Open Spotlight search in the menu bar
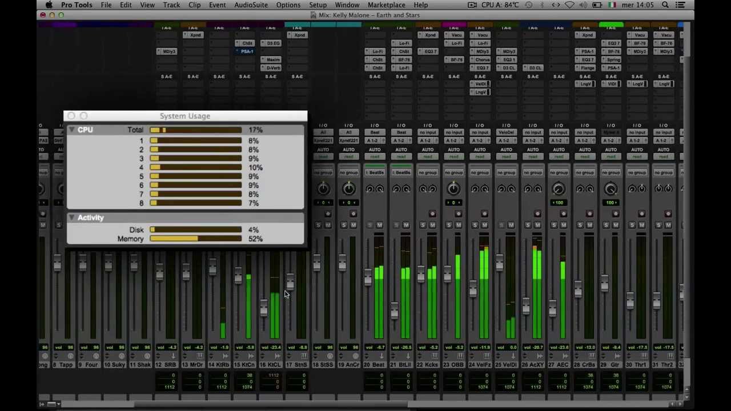The height and width of the screenshot is (411, 731). (x=665, y=5)
